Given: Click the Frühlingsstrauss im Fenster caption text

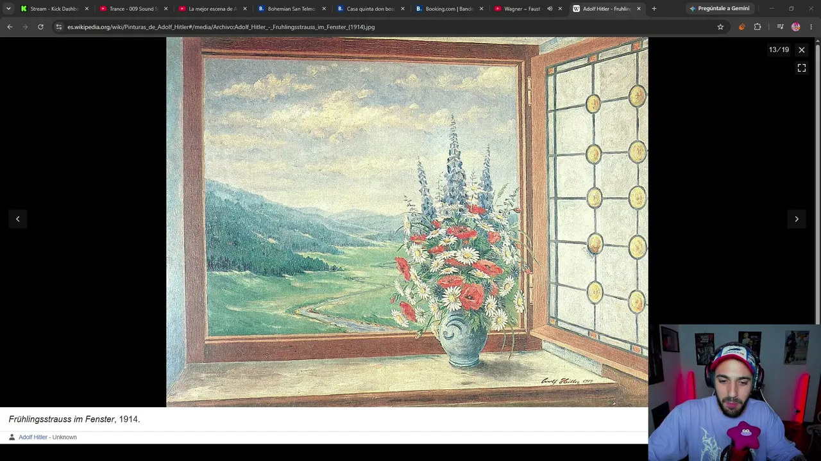Looking at the screenshot, I should pyautogui.click(x=62, y=419).
